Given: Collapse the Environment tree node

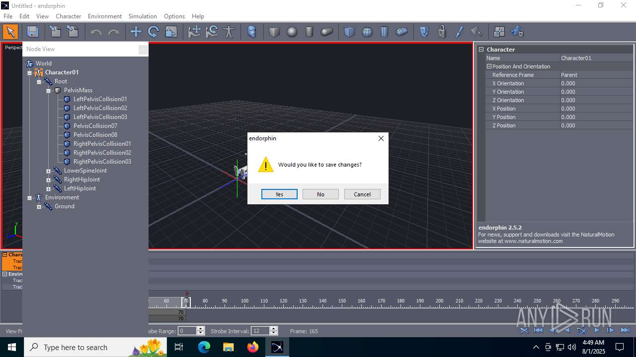Looking at the screenshot, I should coord(29,198).
